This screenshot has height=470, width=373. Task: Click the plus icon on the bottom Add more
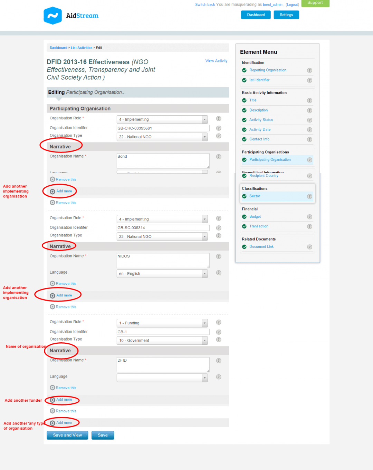(52, 422)
